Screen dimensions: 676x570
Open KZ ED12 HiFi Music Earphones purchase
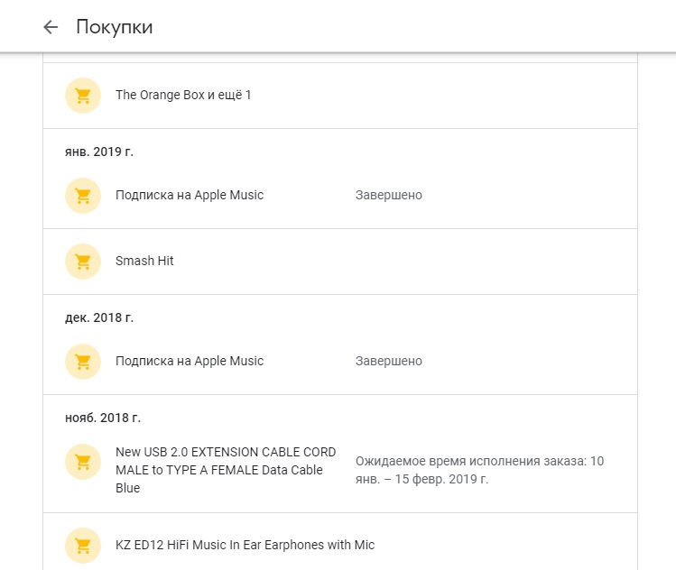[x=245, y=545]
